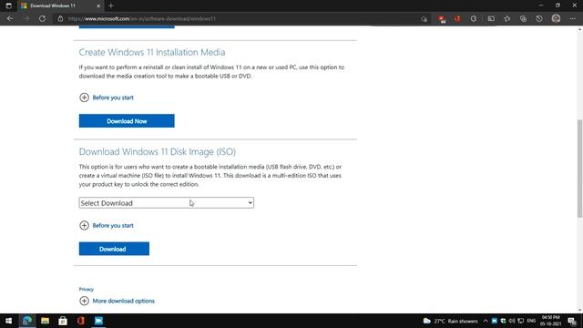The width and height of the screenshot is (583, 328).
Task: Expand More download options
Action: tap(117, 301)
